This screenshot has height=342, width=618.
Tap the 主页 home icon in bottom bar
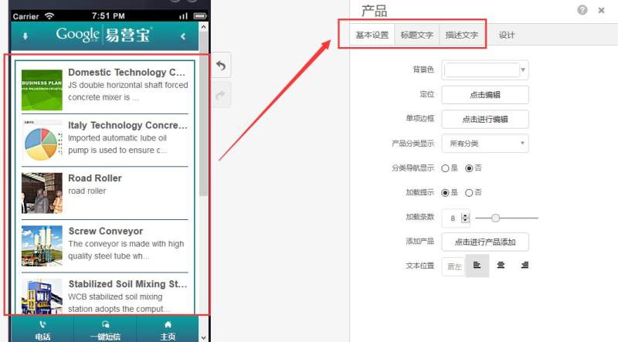pyautogui.click(x=168, y=324)
